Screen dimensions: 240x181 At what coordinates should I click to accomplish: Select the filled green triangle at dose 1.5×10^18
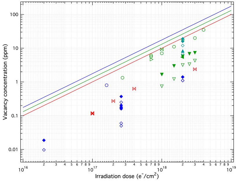tap(174, 66)
